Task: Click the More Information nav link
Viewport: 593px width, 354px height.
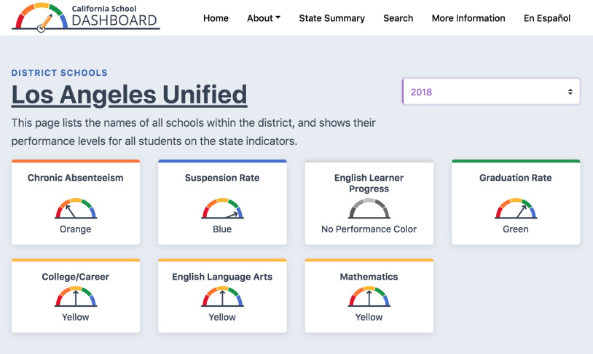Action: tap(468, 18)
